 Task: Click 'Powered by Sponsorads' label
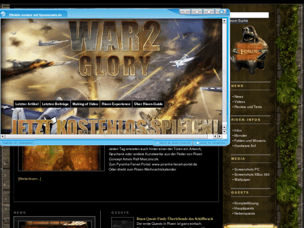(x=18, y=143)
